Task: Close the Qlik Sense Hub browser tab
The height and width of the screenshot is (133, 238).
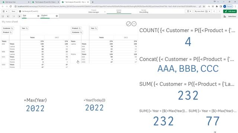Action: tap(29, 2)
